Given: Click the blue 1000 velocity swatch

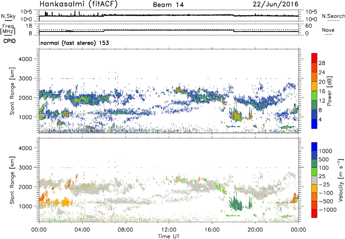Looking at the screenshot, I should [314, 147].
